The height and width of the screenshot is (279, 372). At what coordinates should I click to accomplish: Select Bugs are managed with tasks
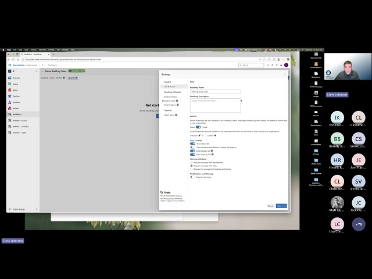(191, 166)
